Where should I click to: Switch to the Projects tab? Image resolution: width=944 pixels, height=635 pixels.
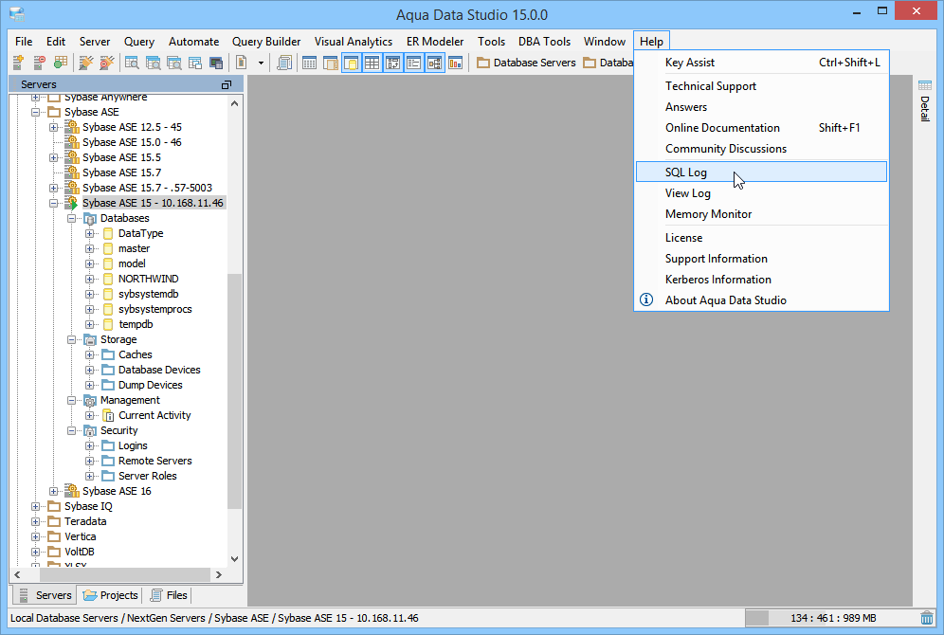[110, 594]
